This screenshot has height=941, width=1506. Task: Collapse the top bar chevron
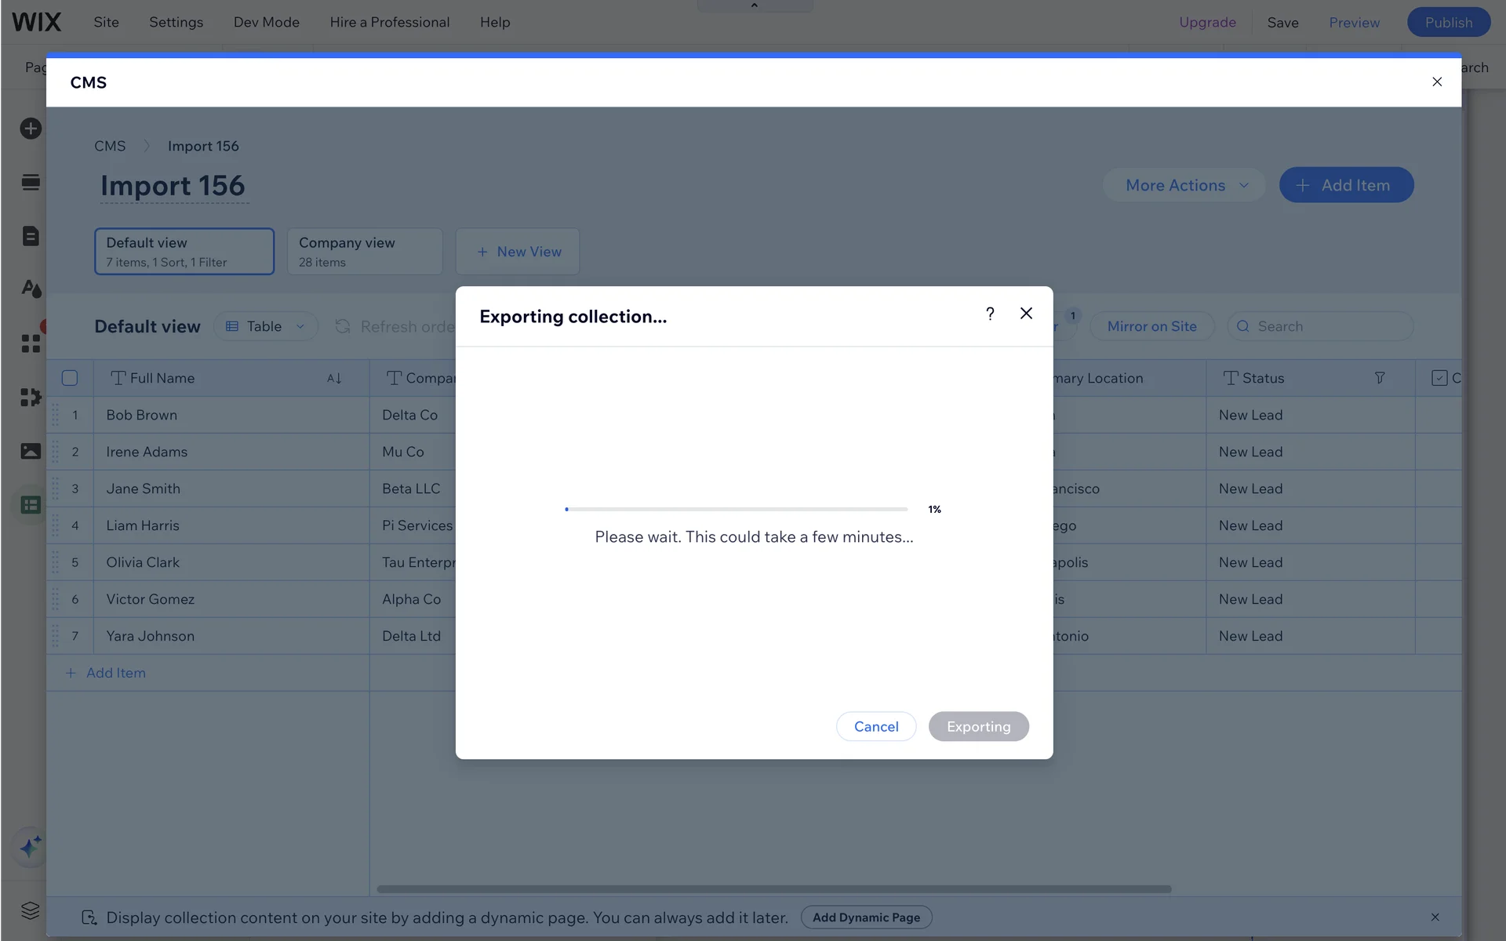click(754, 5)
